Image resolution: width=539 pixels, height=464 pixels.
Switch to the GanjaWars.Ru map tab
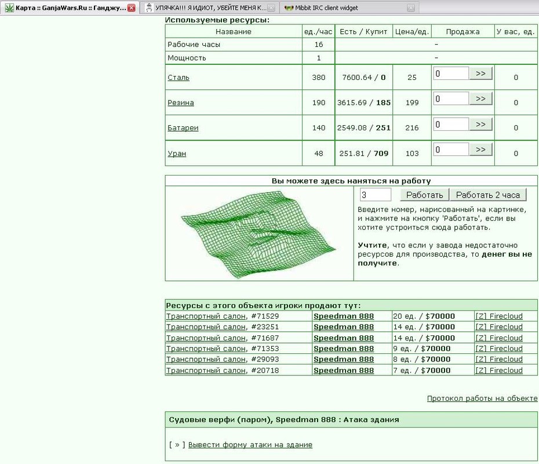coord(70,8)
